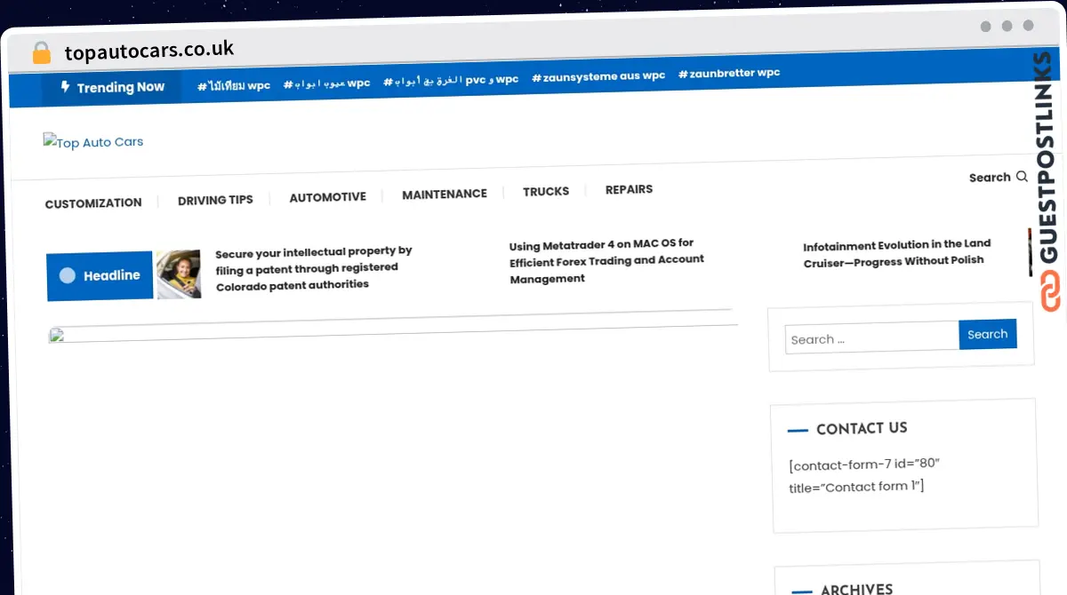Read the Colorado patent authorities headline

(x=313, y=268)
